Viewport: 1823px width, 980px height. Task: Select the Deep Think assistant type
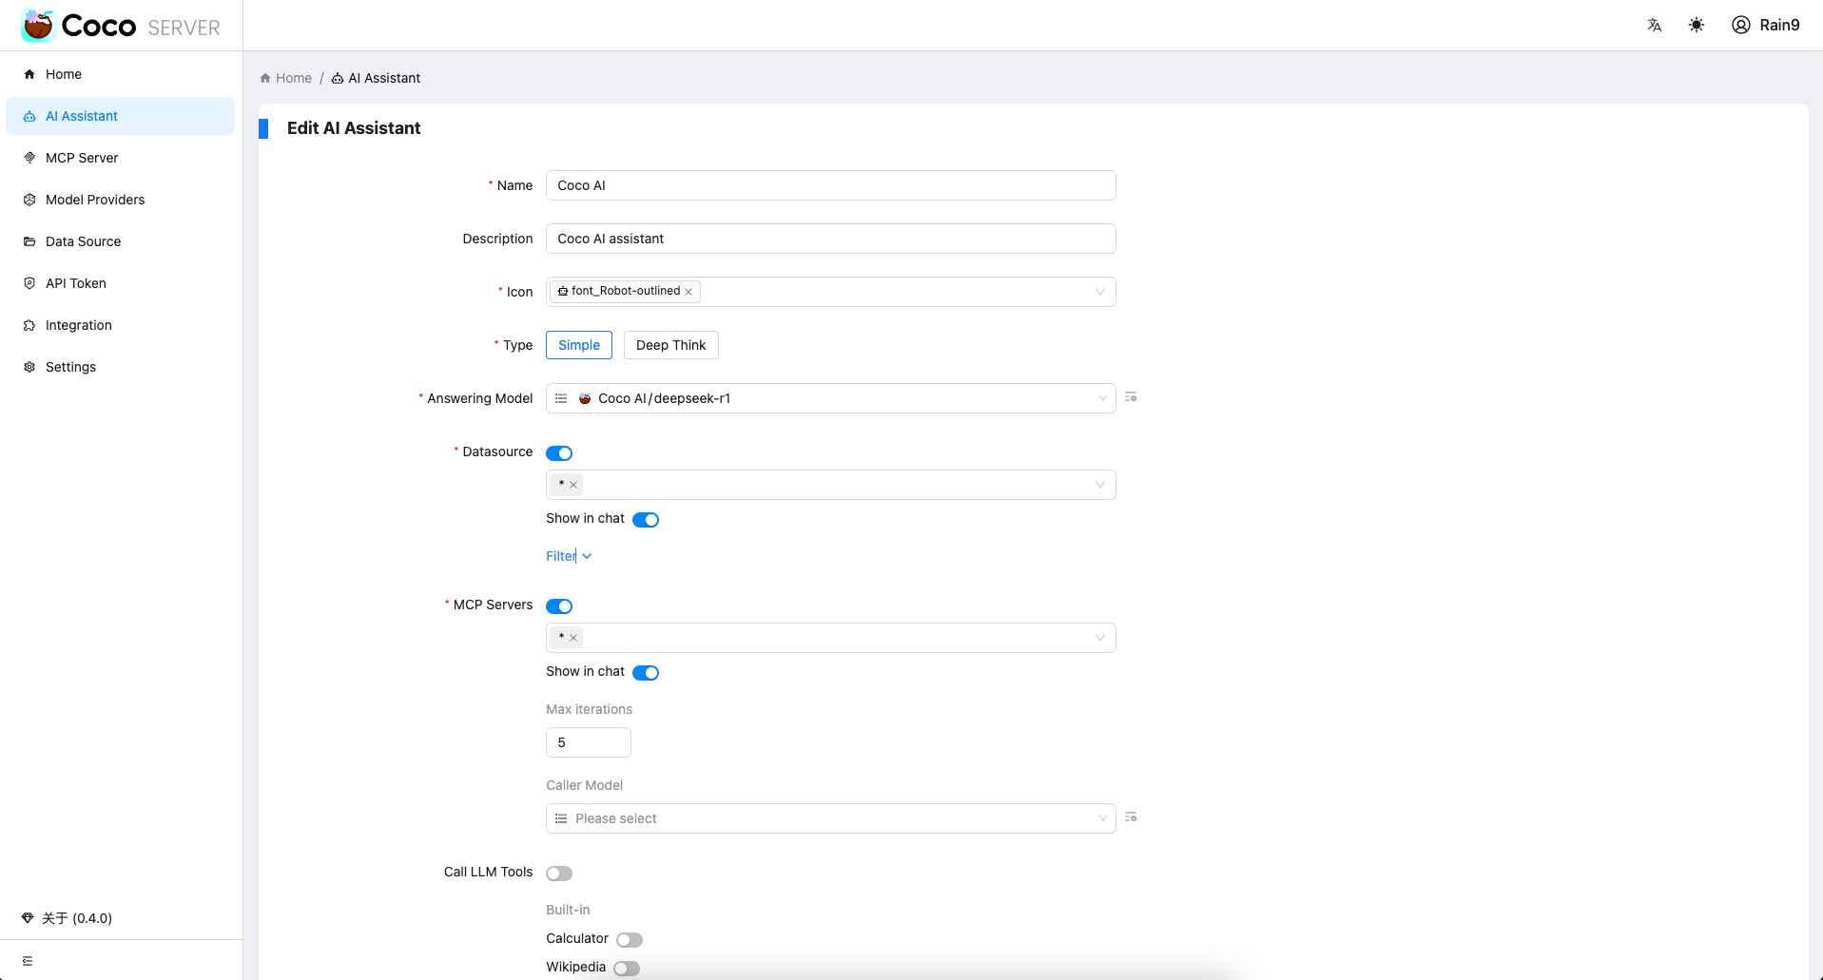(x=671, y=345)
